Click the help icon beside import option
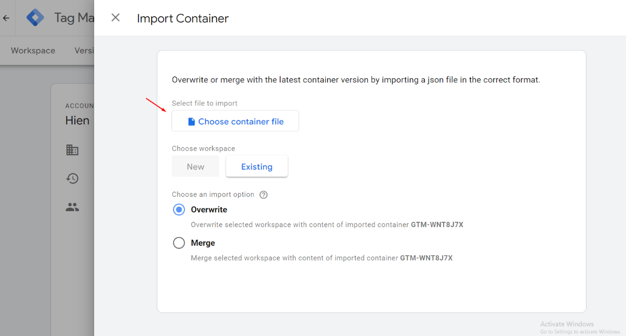This screenshot has height=336, width=626. pyautogui.click(x=263, y=195)
